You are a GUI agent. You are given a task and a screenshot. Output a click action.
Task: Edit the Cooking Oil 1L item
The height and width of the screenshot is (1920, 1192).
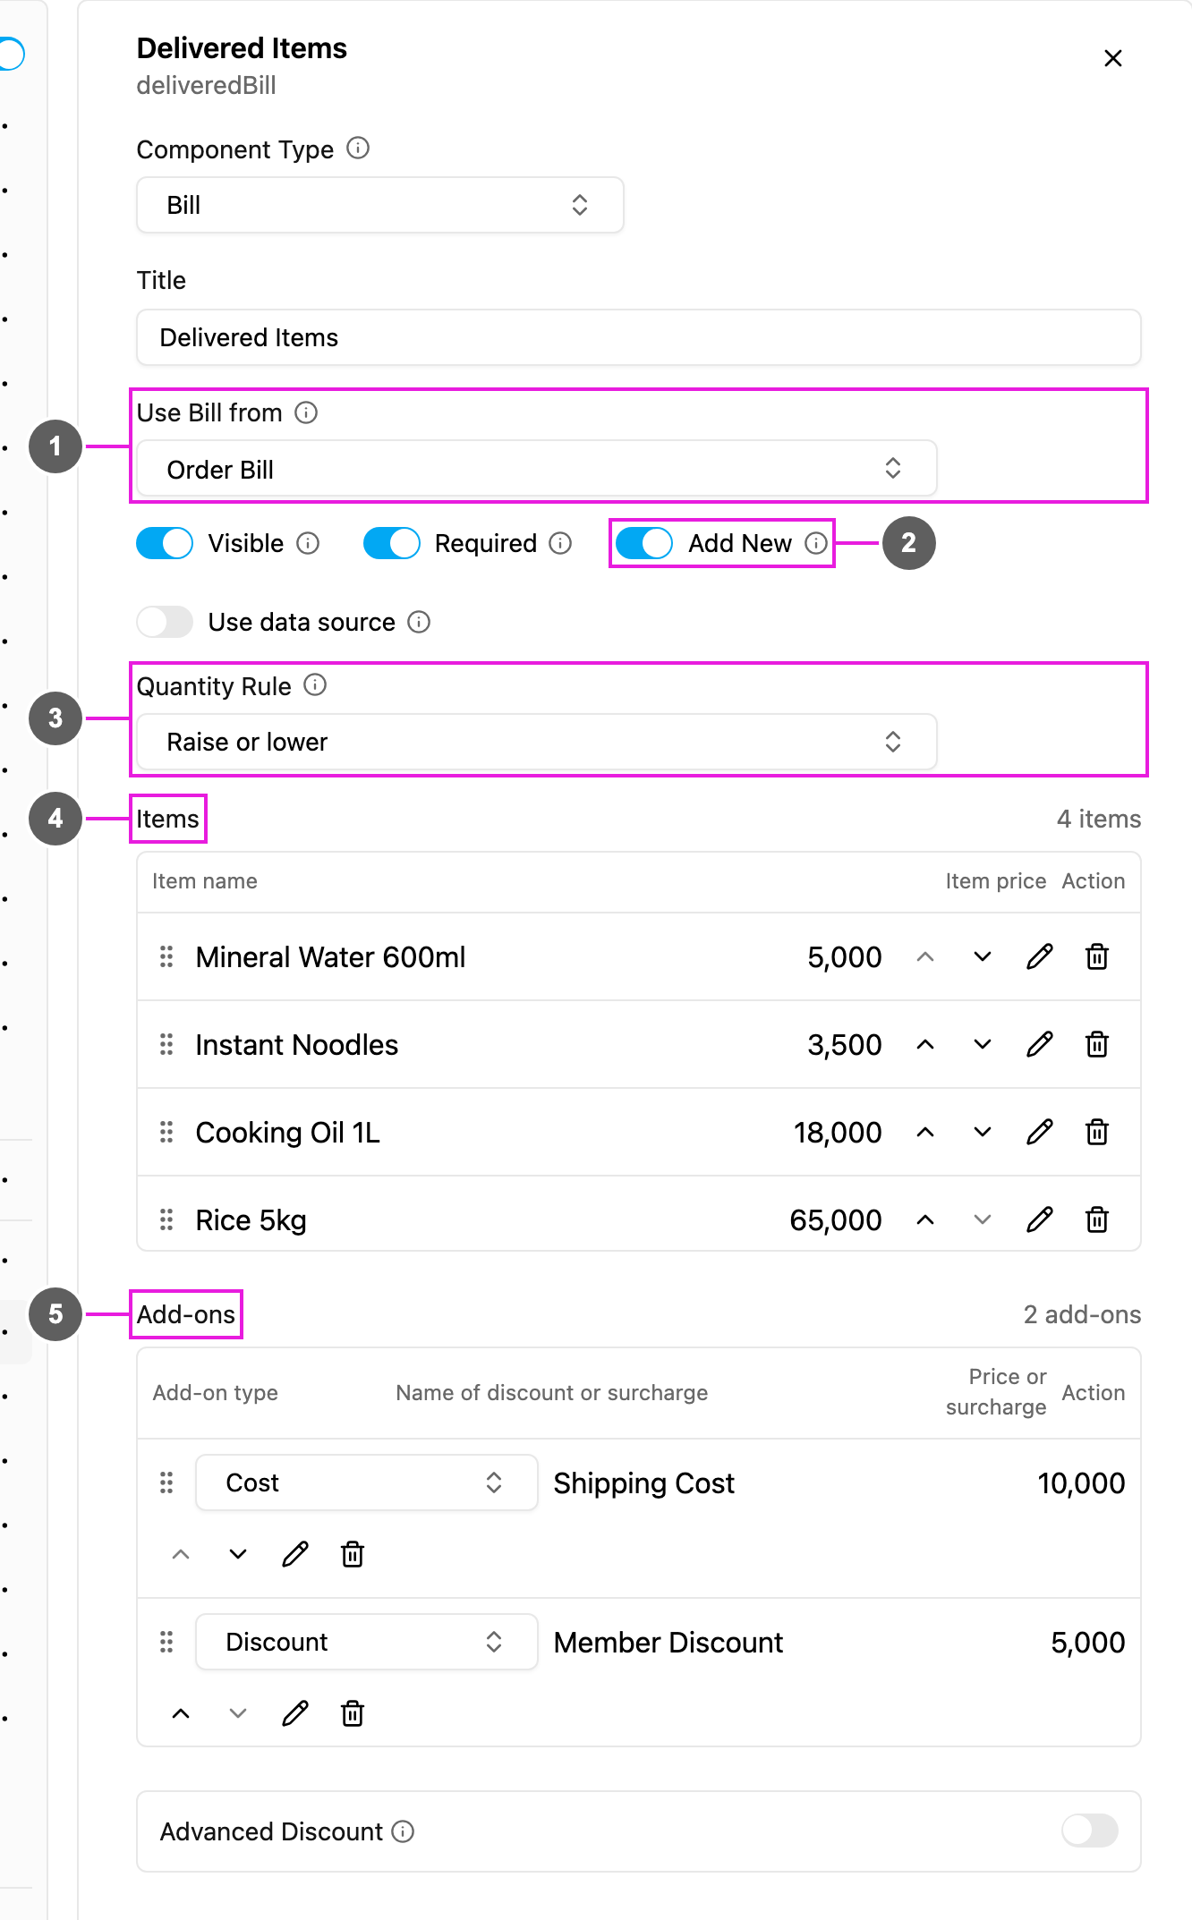point(1040,1132)
